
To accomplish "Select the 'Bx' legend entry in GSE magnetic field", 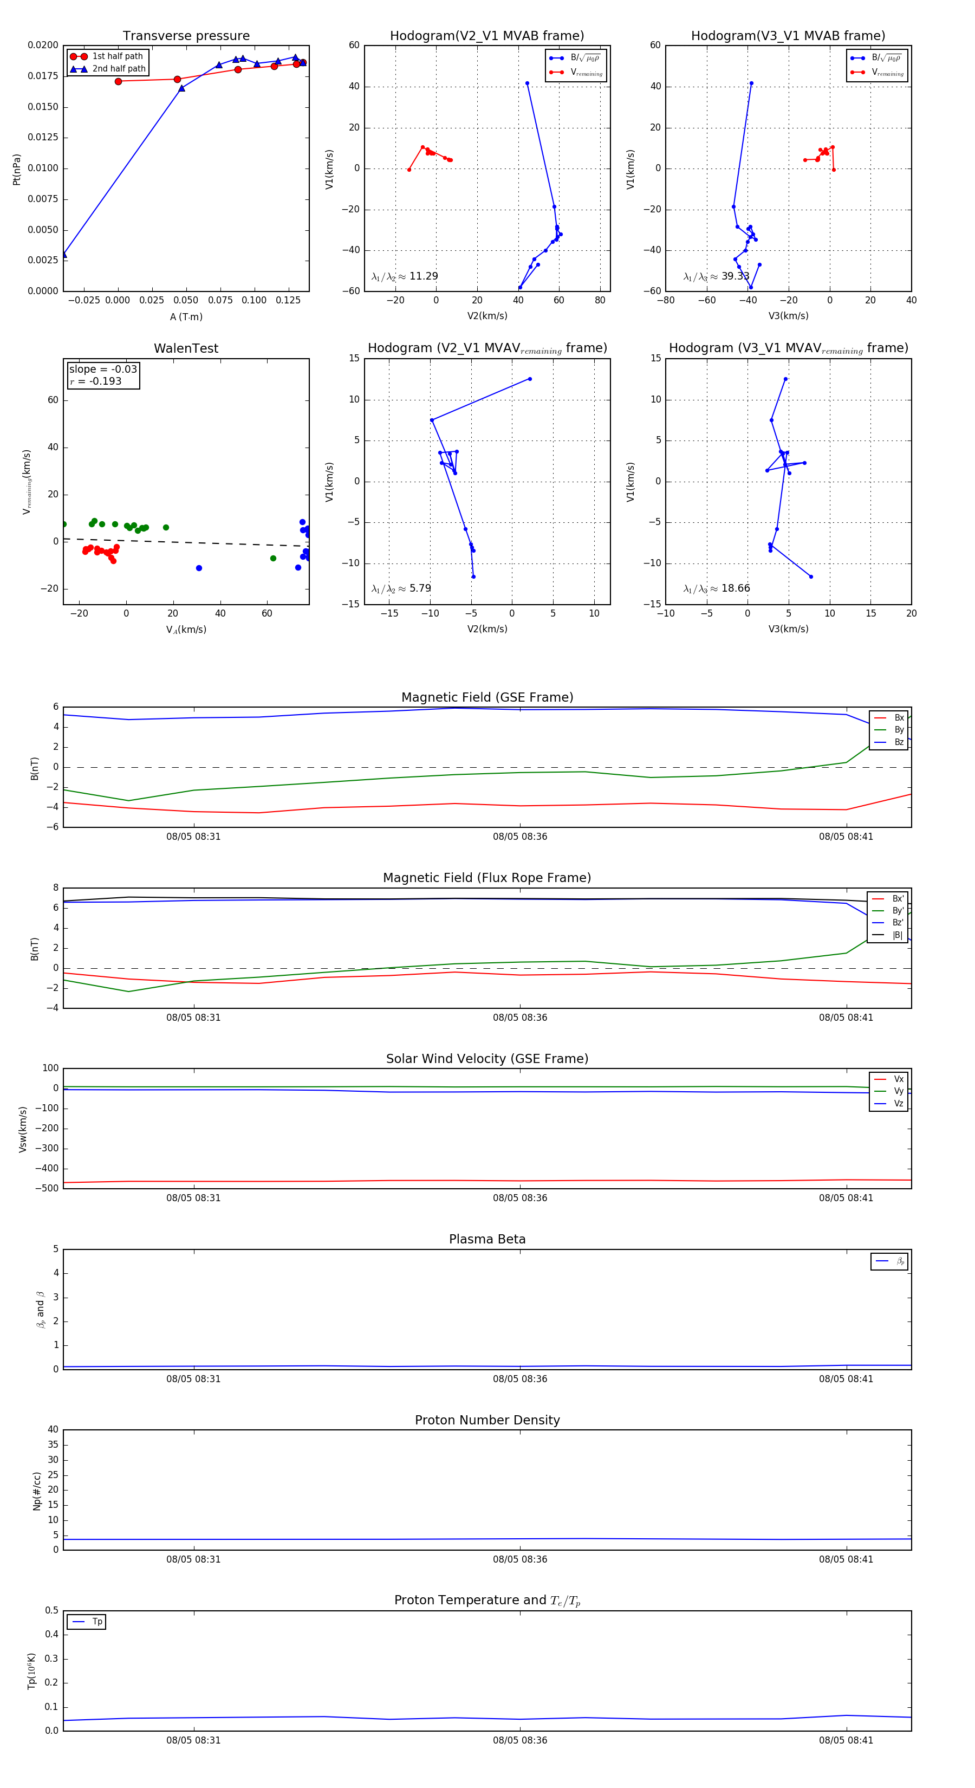I will 889,718.
